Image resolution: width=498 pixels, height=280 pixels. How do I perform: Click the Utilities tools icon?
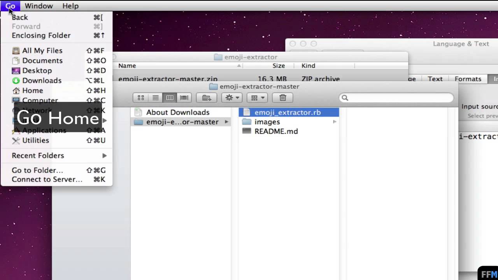[x=16, y=140]
